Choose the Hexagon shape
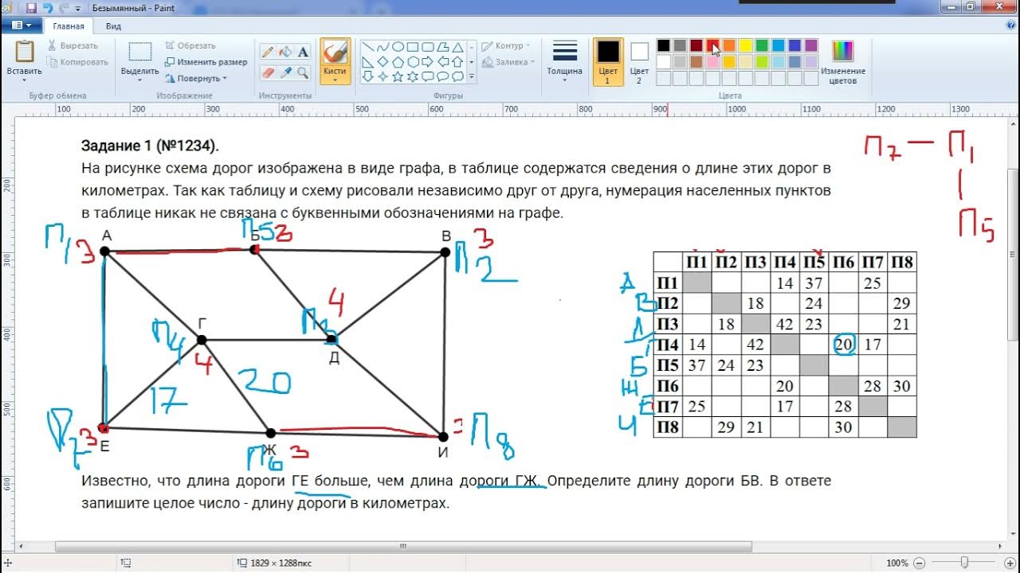Image resolution: width=1020 pixels, height=573 pixels. [413, 62]
